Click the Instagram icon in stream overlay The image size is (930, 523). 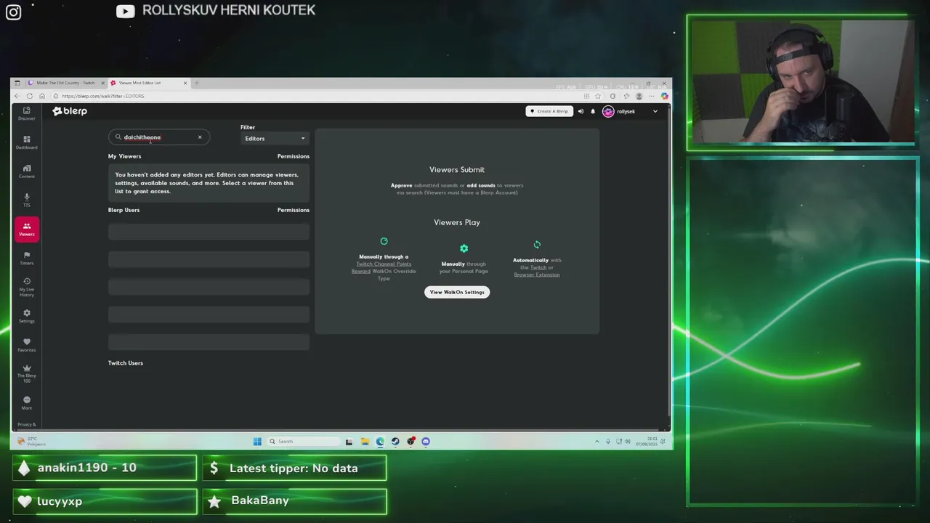[13, 12]
